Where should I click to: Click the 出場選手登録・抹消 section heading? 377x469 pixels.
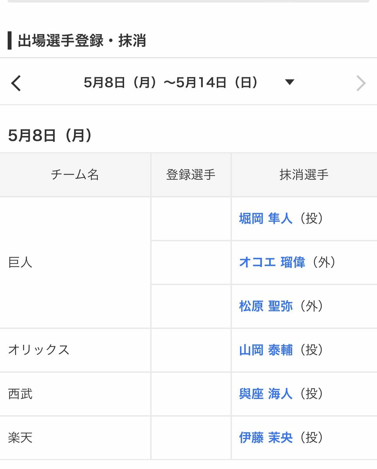pos(82,41)
